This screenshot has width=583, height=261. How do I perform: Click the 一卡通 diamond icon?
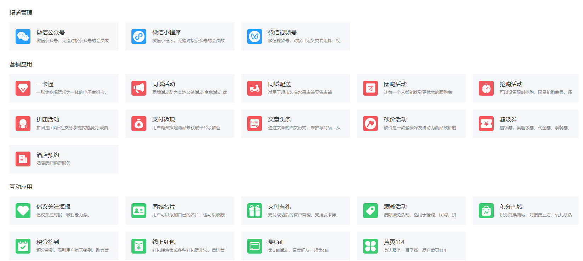(x=23, y=88)
